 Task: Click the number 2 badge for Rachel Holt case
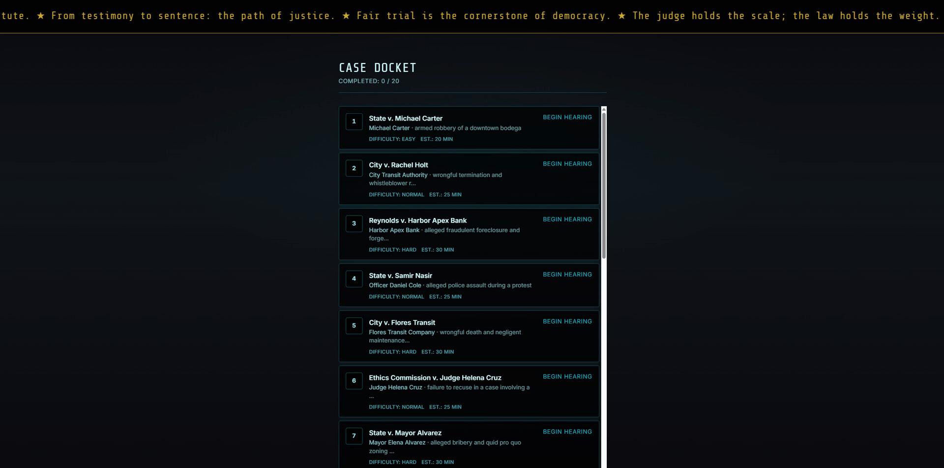354,168
